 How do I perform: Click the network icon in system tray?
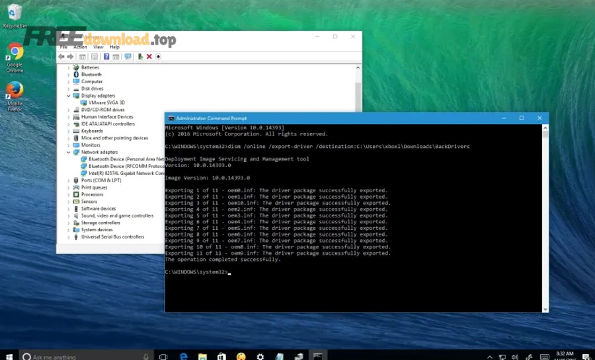pyautogui.click(x=502, y=357)
